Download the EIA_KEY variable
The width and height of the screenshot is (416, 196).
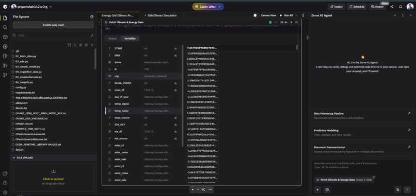coord(175,124)
